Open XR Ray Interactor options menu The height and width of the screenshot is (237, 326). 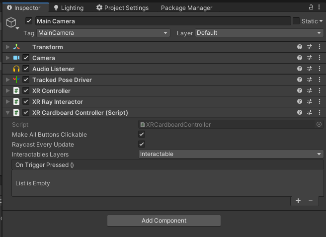(320, 101)
